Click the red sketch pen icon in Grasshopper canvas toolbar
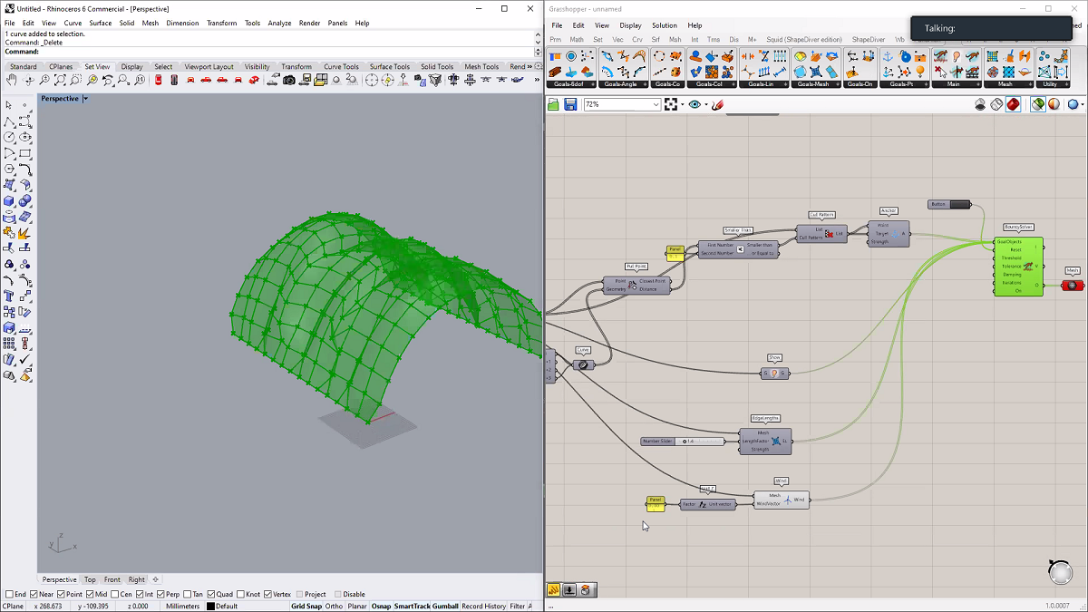 (717, 104)
